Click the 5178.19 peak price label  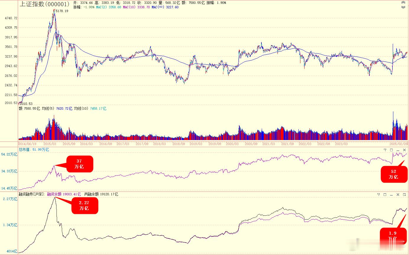point(62,11)
